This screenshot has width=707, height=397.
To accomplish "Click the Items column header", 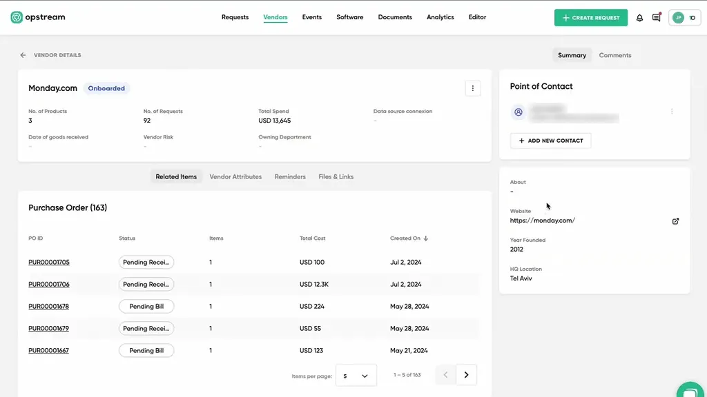I will 216,238.
